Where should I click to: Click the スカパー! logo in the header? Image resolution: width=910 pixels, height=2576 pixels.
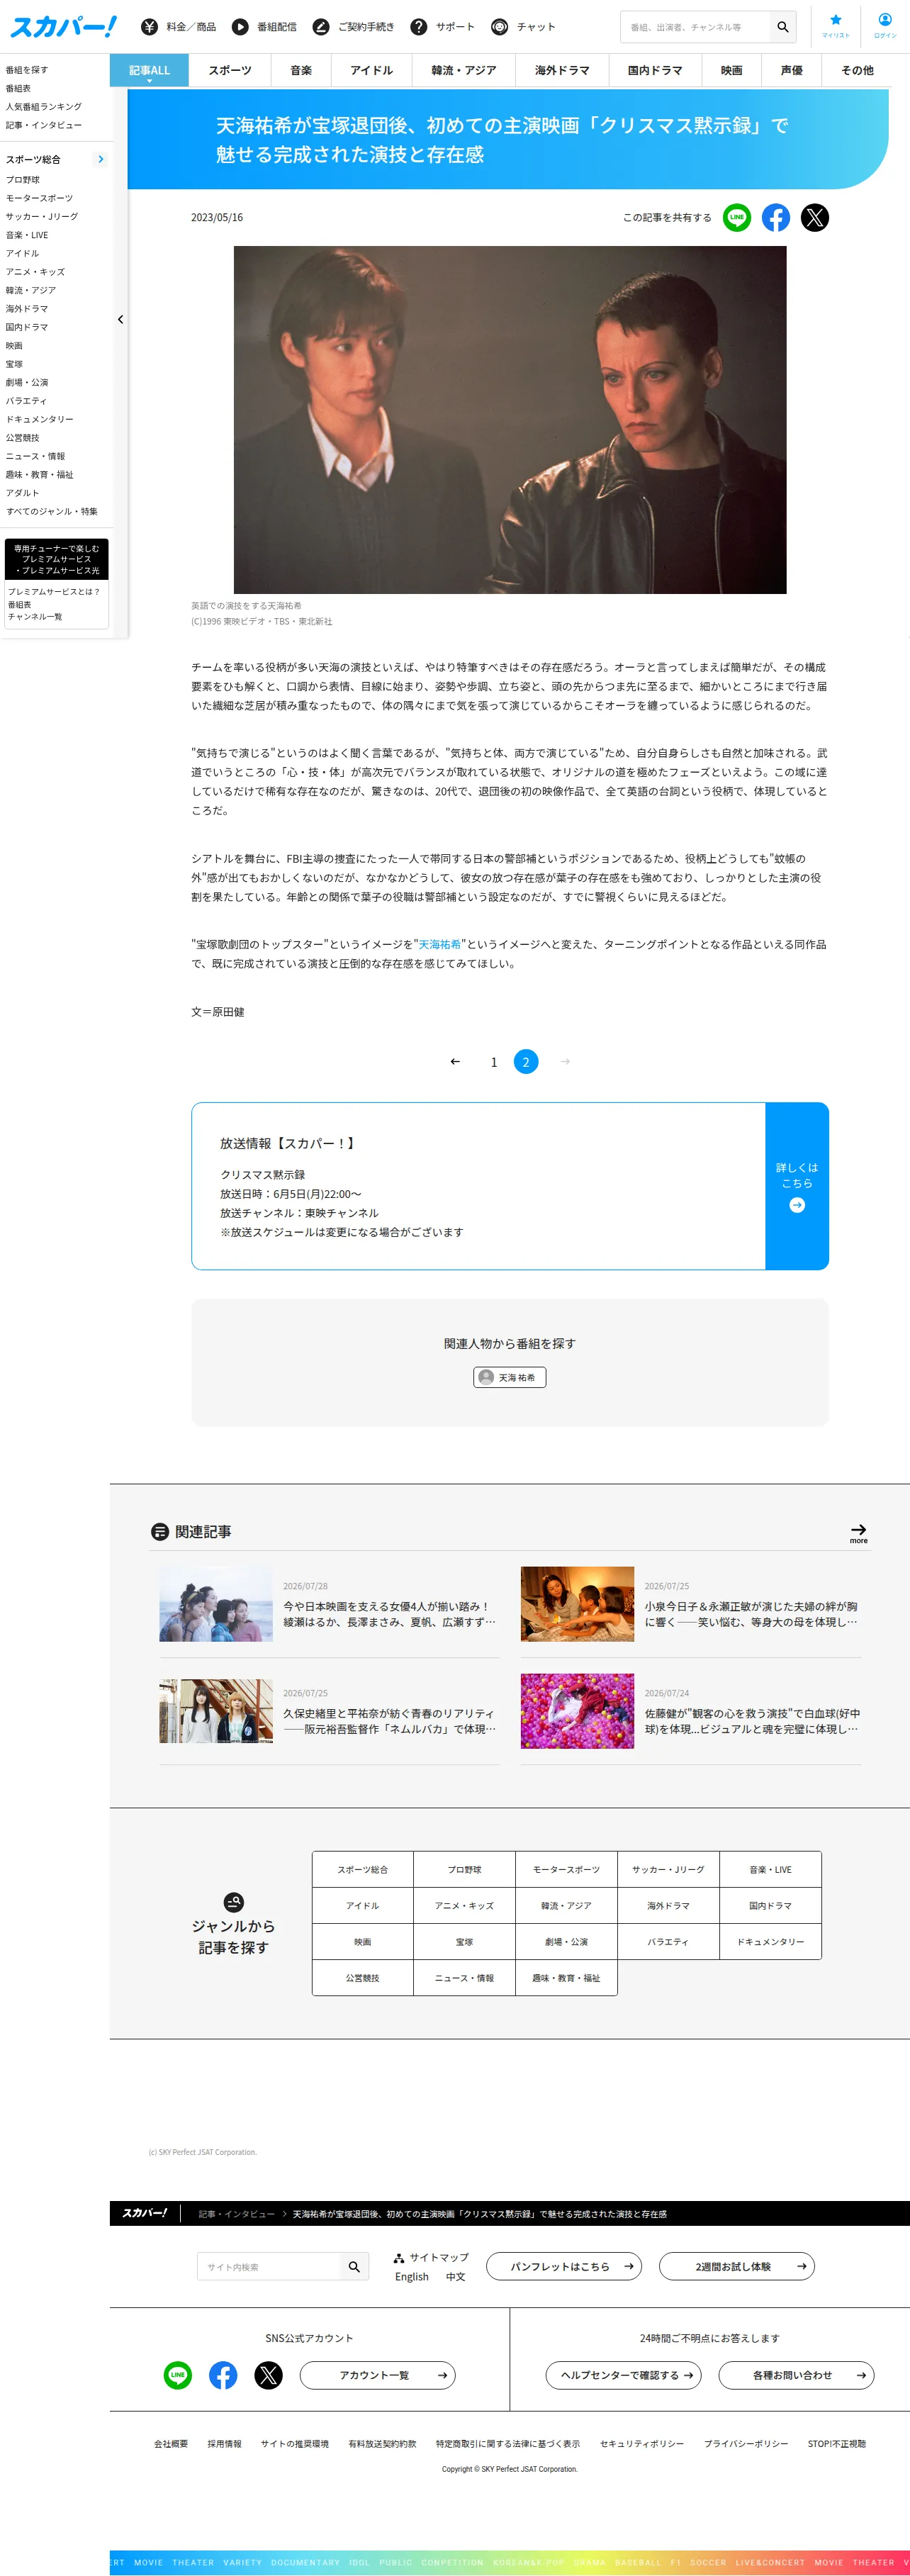pos(63,27)
